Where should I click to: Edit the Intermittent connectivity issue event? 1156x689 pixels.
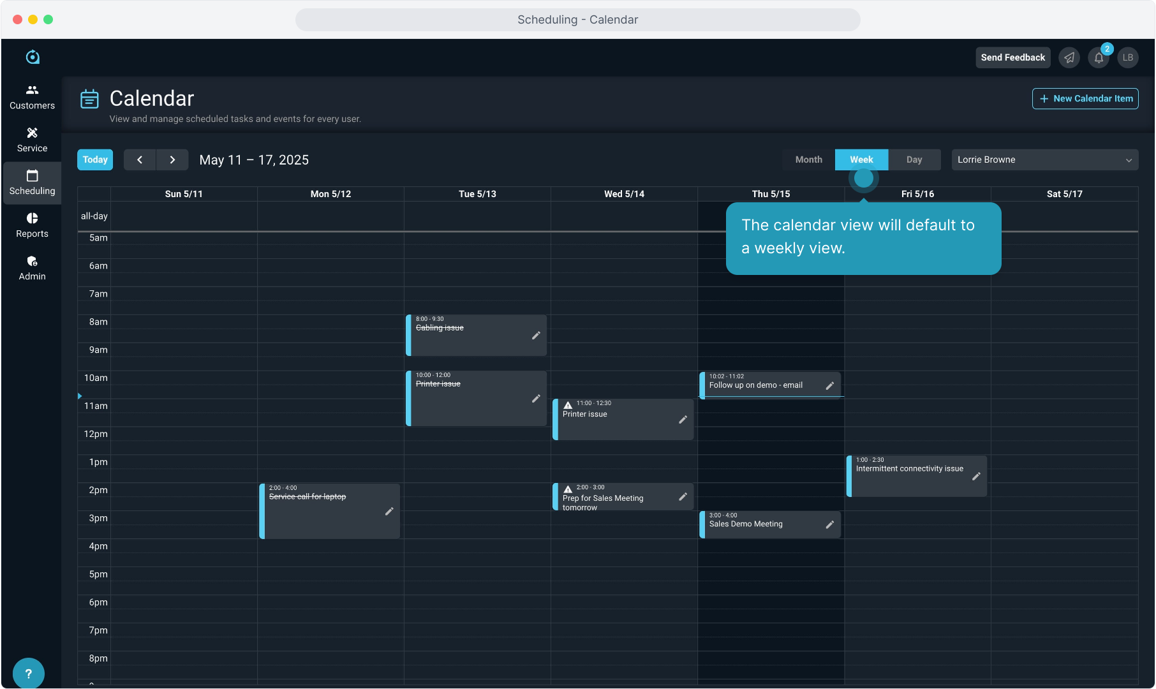[975, 477]
